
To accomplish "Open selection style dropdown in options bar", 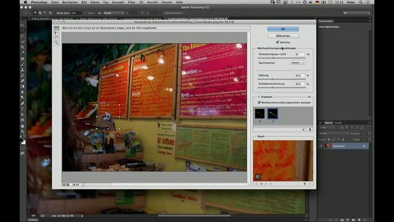I will pos(113,13).
